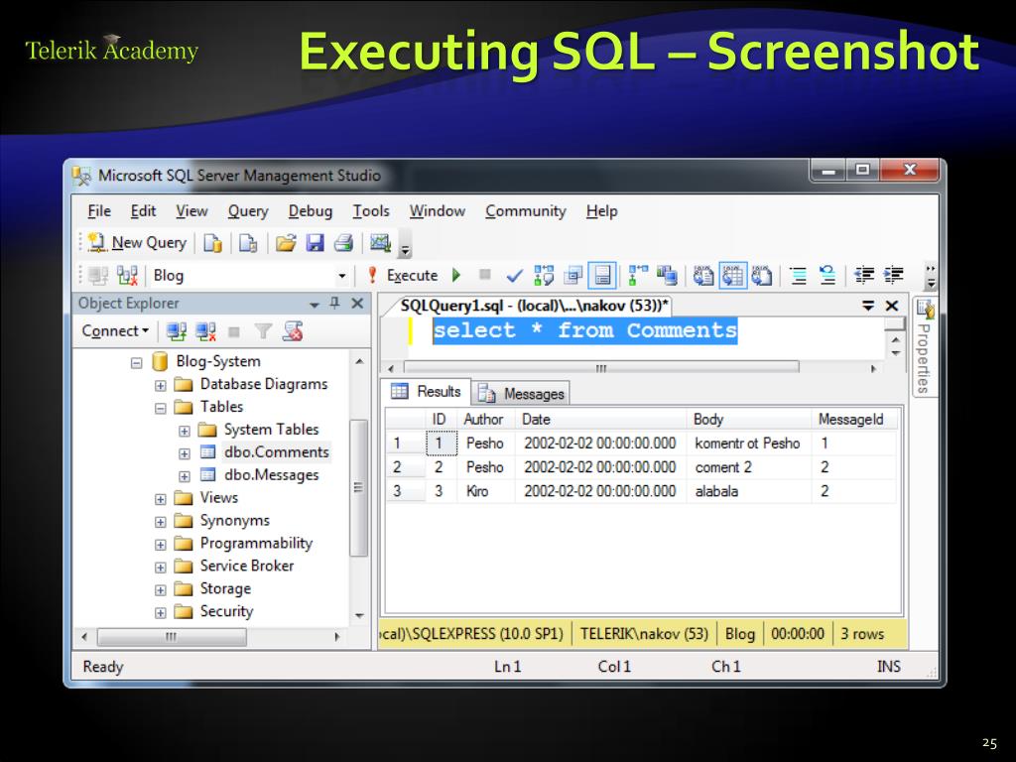Click the Change Connection icon
1016x762 pixels.
click(x=128, y=276)
